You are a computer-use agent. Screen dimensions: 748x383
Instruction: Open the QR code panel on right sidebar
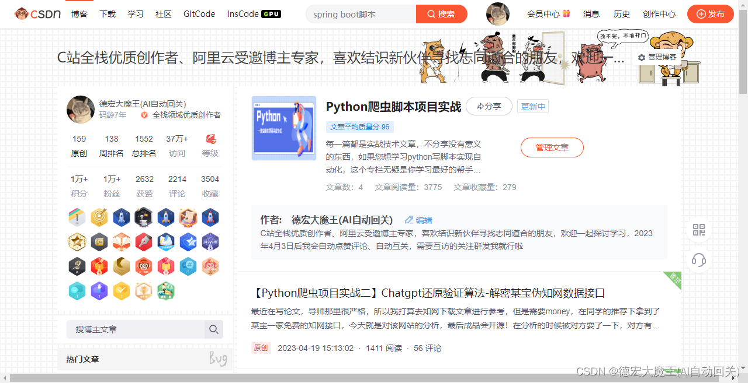pos(698,230)
